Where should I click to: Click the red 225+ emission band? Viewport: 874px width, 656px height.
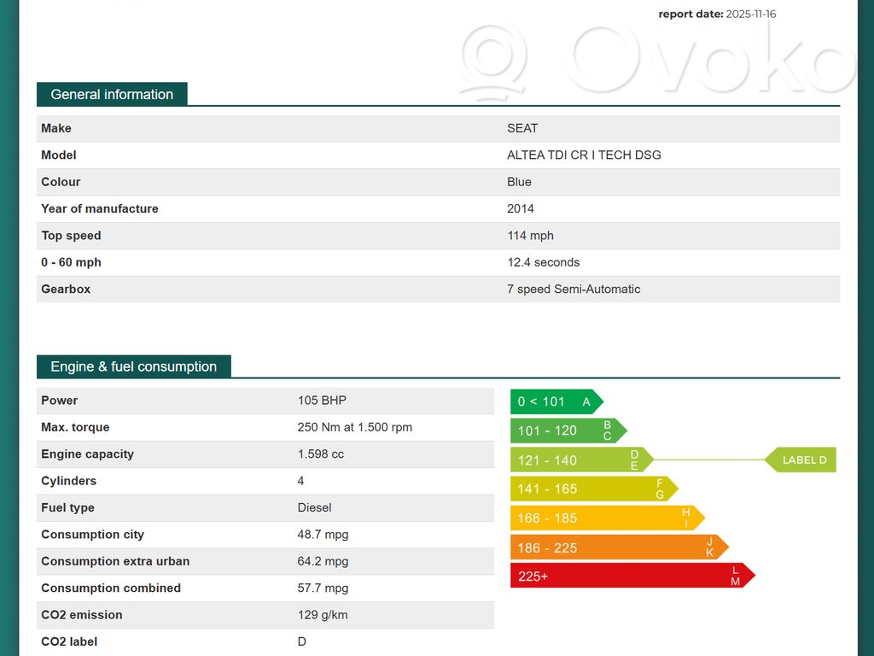[632, 576]
